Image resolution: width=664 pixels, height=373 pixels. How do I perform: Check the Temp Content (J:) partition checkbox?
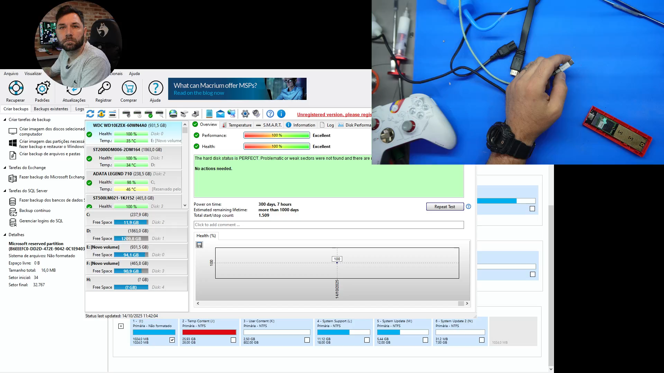pos(234,340)
